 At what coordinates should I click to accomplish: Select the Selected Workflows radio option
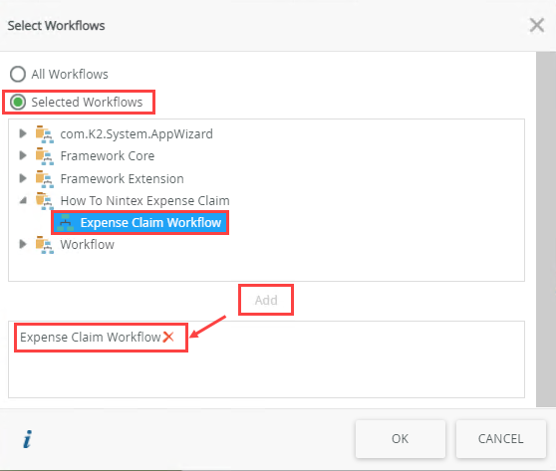click(x=18, y=103)
